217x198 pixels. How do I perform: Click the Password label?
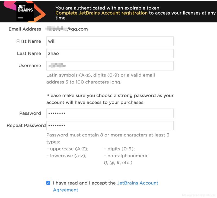click(x=30, y=113)
